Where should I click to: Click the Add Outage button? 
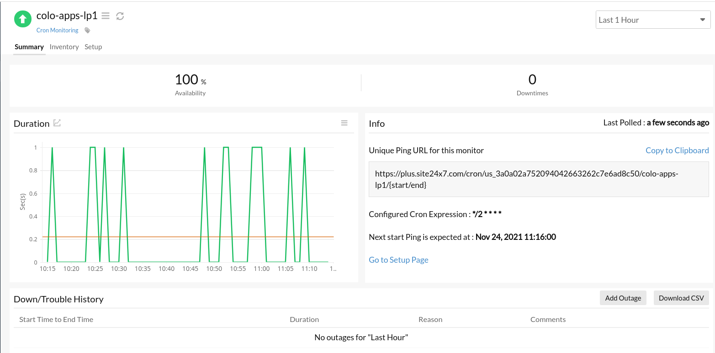[x=623, y=298]
